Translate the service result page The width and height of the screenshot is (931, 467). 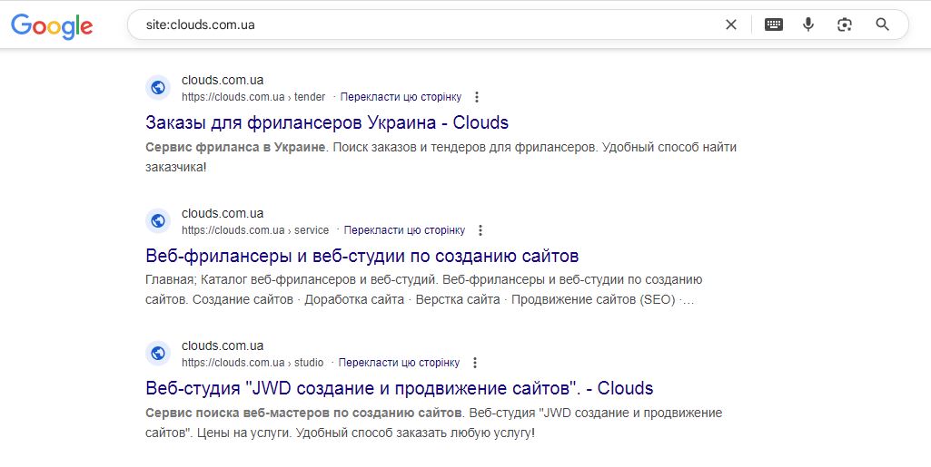tap(404, 230)
